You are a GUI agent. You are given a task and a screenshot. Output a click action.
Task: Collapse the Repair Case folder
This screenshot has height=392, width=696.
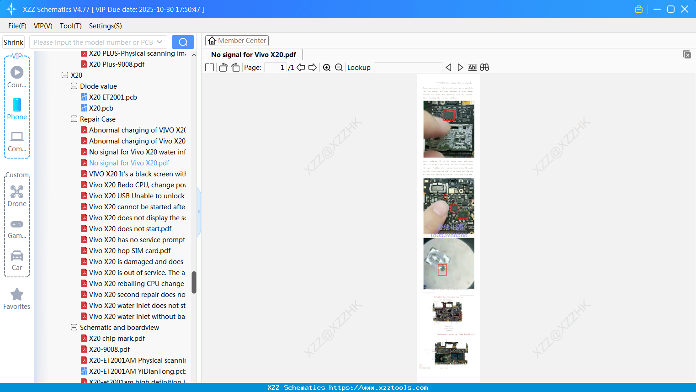74,119
